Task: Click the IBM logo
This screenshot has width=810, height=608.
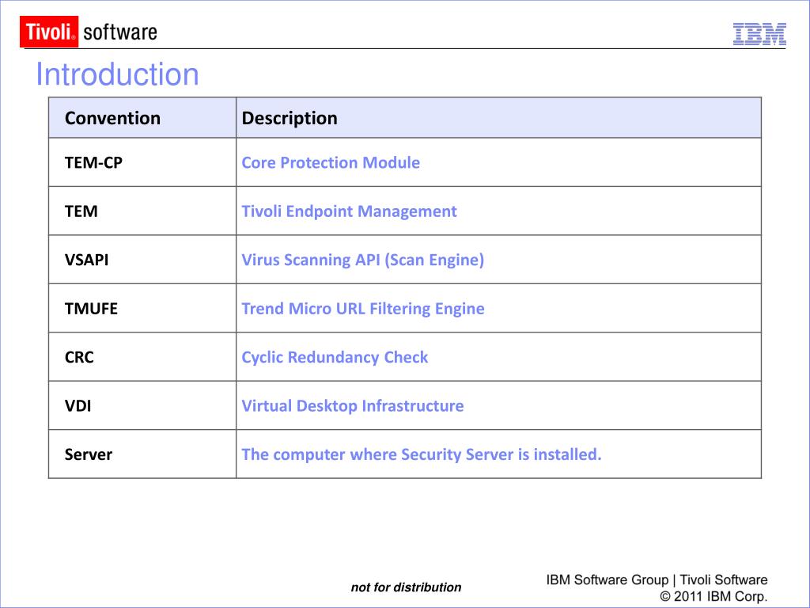Action: (x=759, y=34)
